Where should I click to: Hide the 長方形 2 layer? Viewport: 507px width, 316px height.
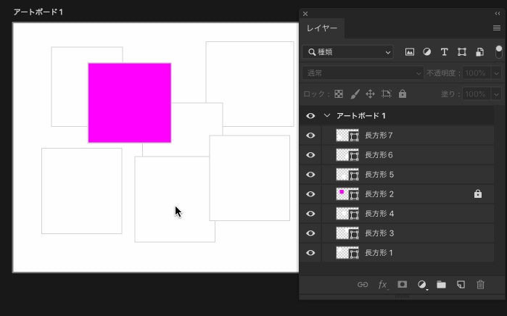310,194
